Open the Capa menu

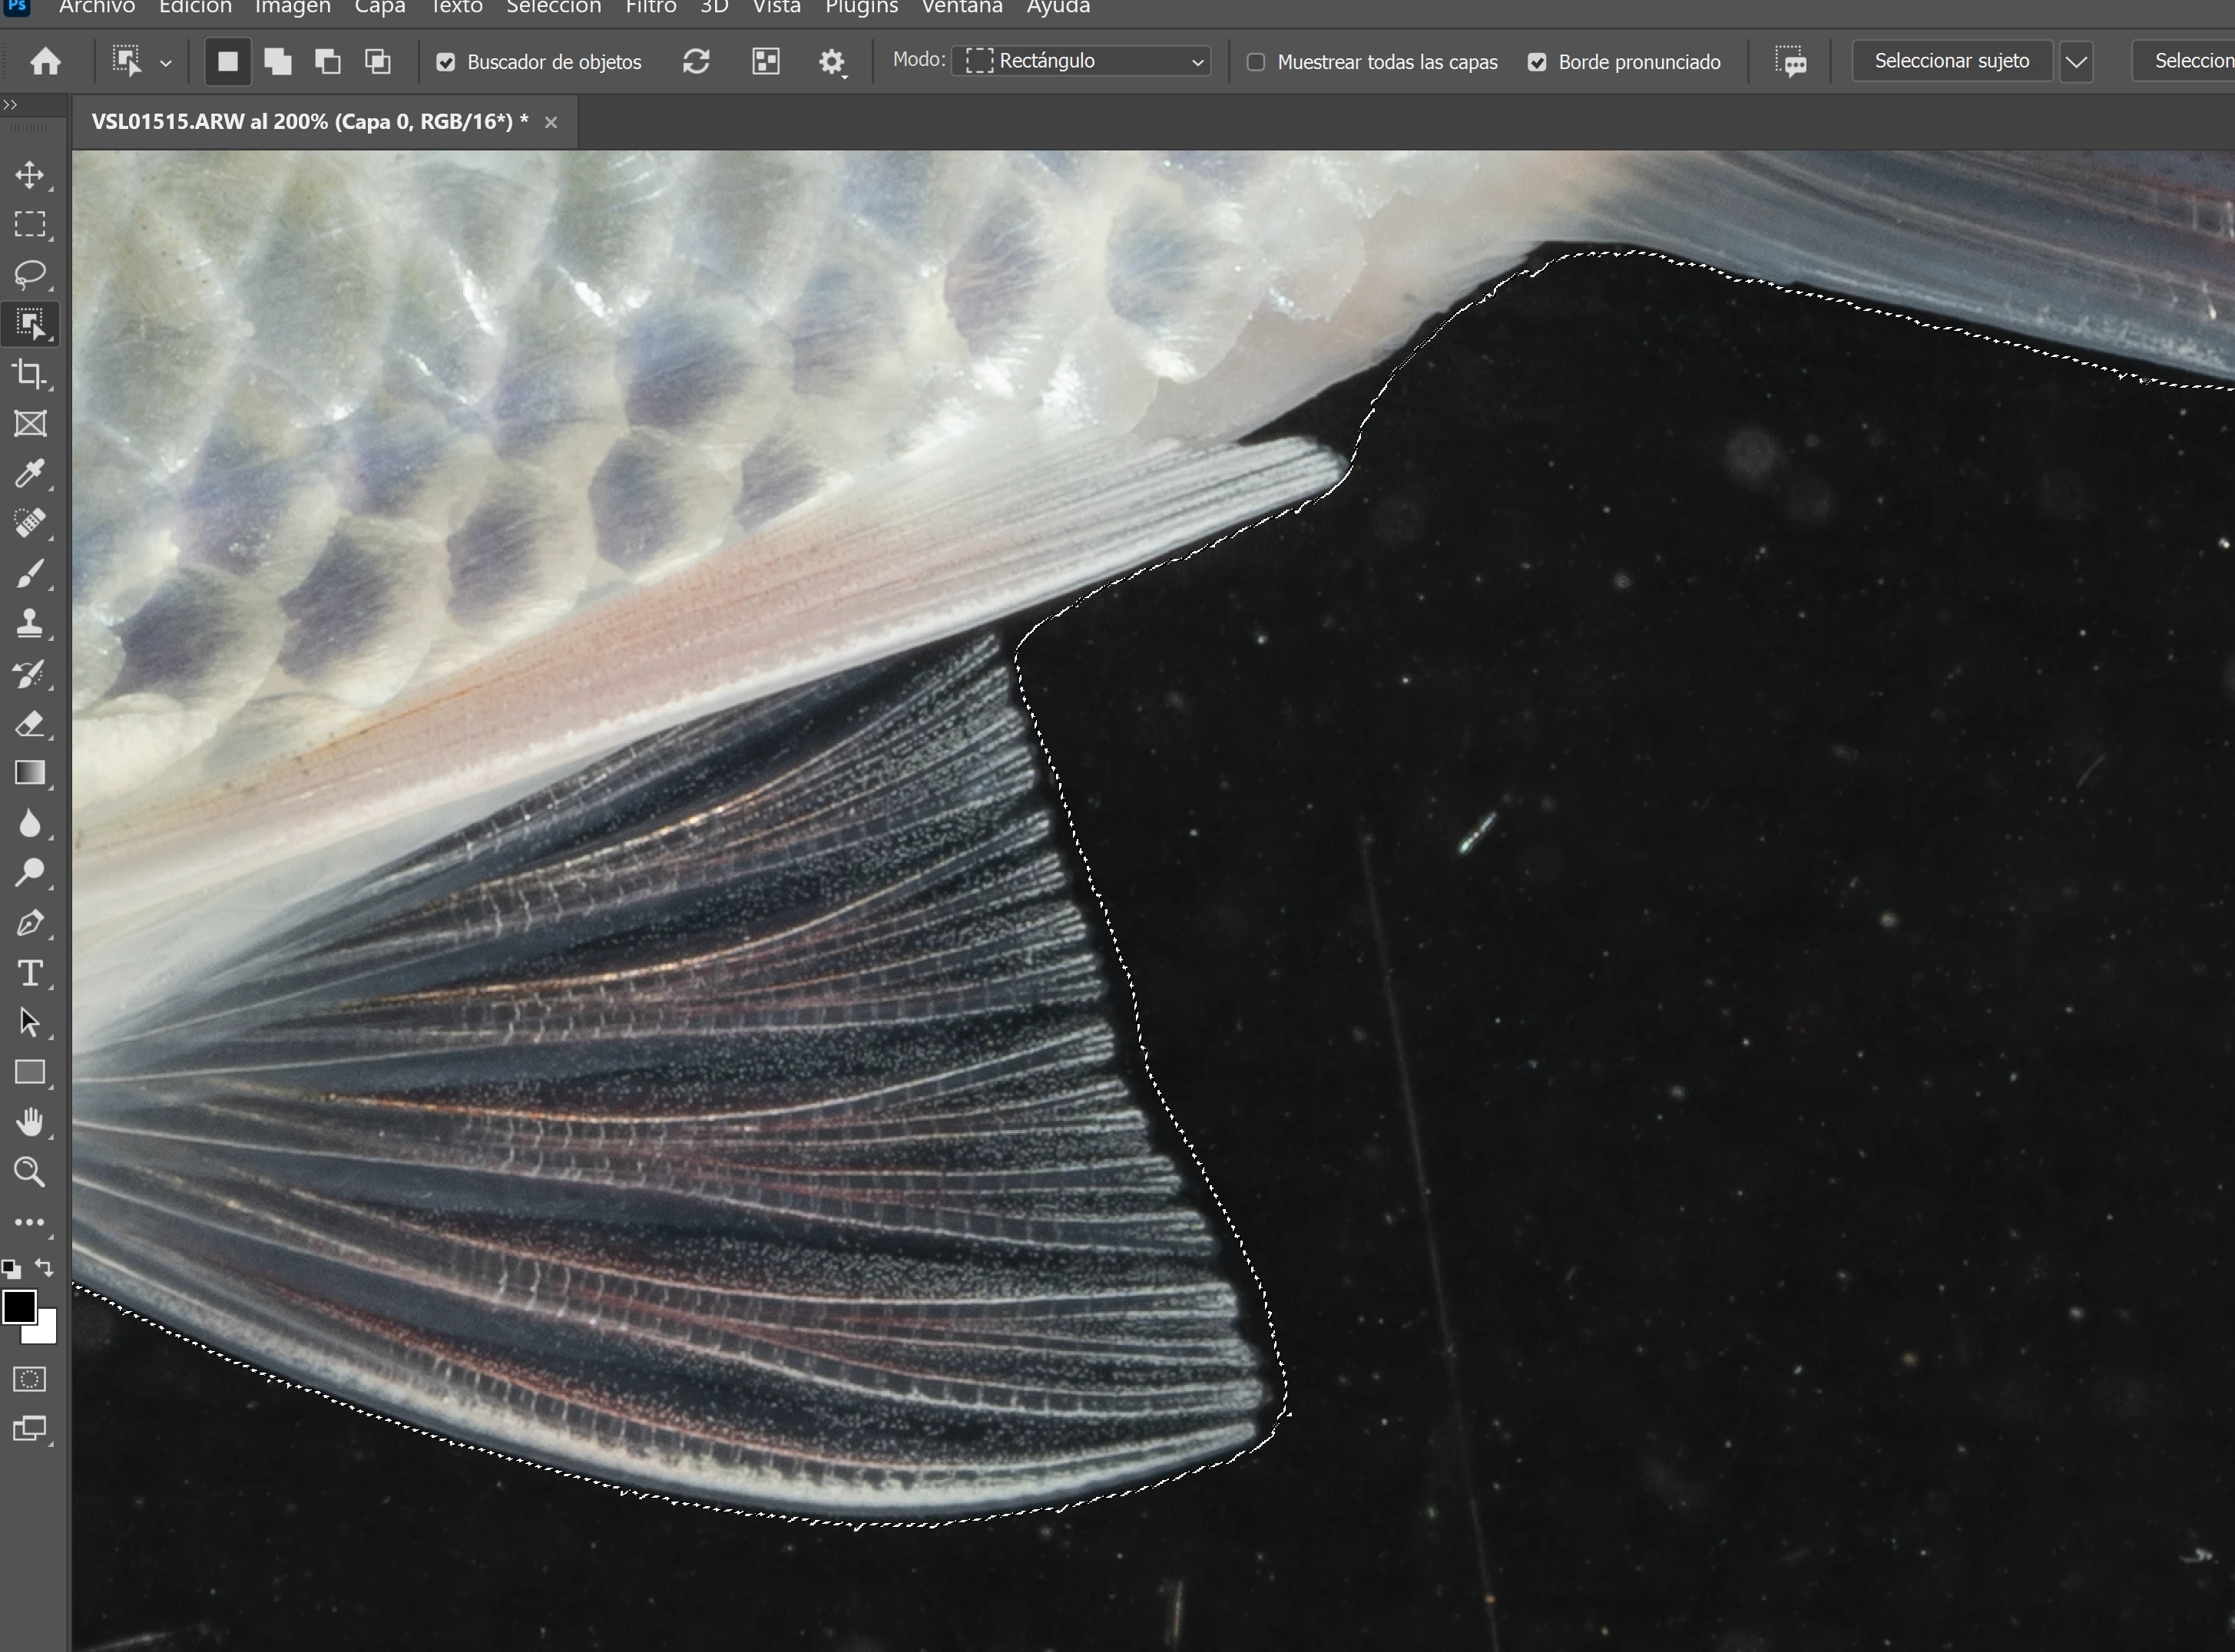(x=380, y=8)
